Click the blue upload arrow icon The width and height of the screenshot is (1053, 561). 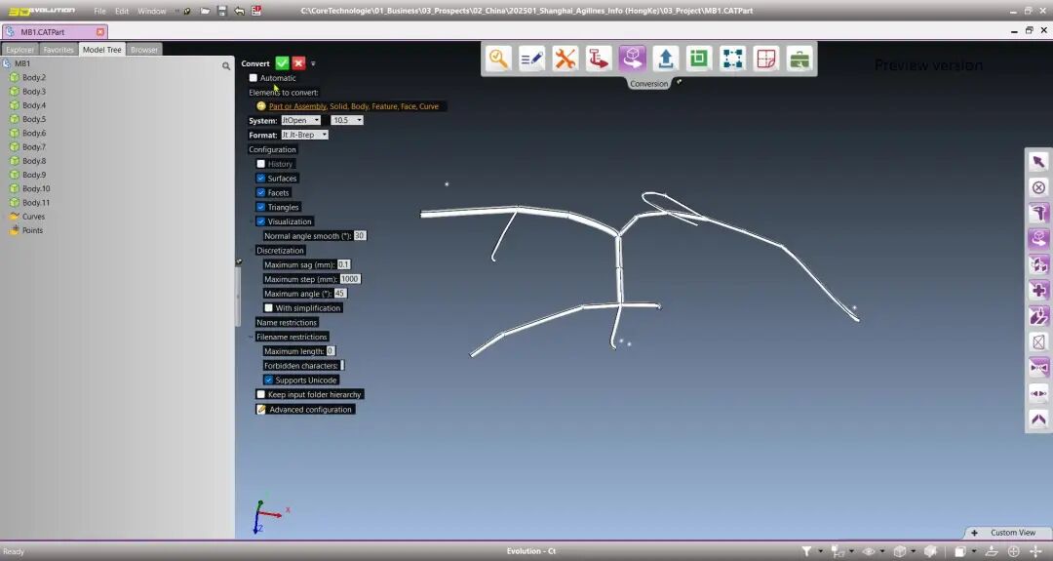click(665, 59)
